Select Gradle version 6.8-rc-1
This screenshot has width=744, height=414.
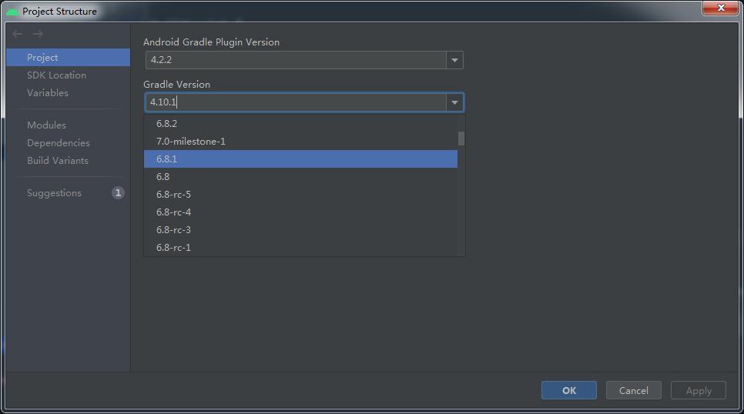tap(301, 247)
